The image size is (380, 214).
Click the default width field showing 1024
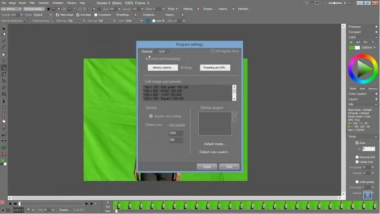tap(176, 133)
